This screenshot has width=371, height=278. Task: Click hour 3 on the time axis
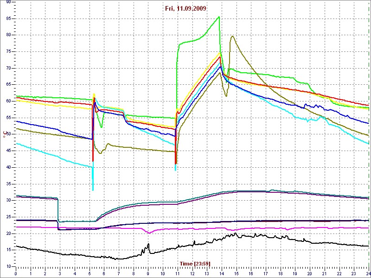pyautogui.click(x=60, y=273)
